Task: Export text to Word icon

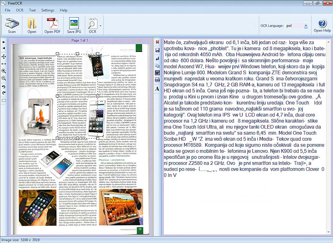Action: click(158, 73)
